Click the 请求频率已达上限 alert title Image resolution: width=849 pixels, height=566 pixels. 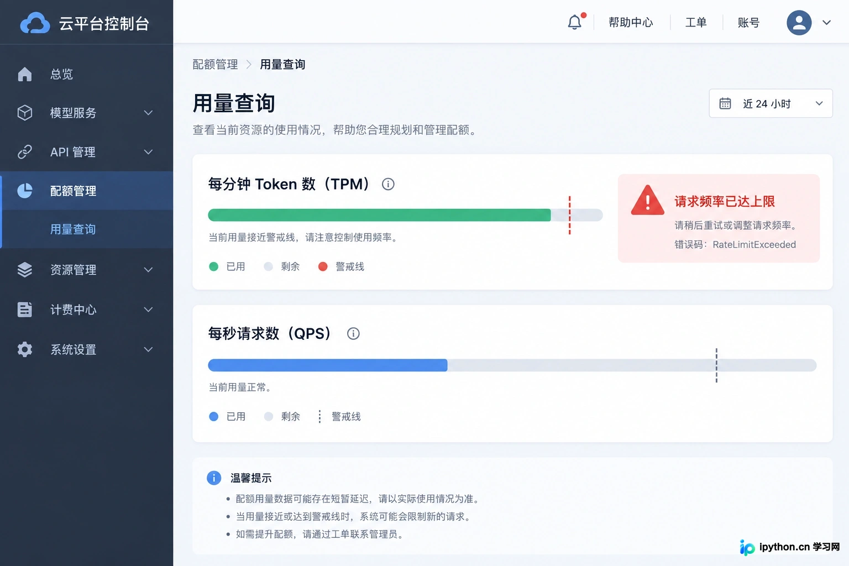click(725, 201)
